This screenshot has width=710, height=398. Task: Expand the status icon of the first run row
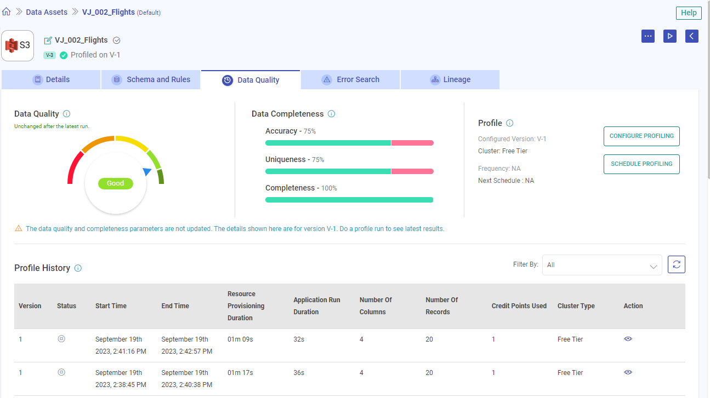[61, 339]
